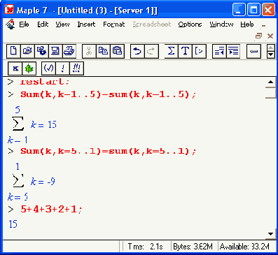The image size is (278, 255).
Task: Toggle Maple input mode with the leaf icon
Action: tap(29, 68)
